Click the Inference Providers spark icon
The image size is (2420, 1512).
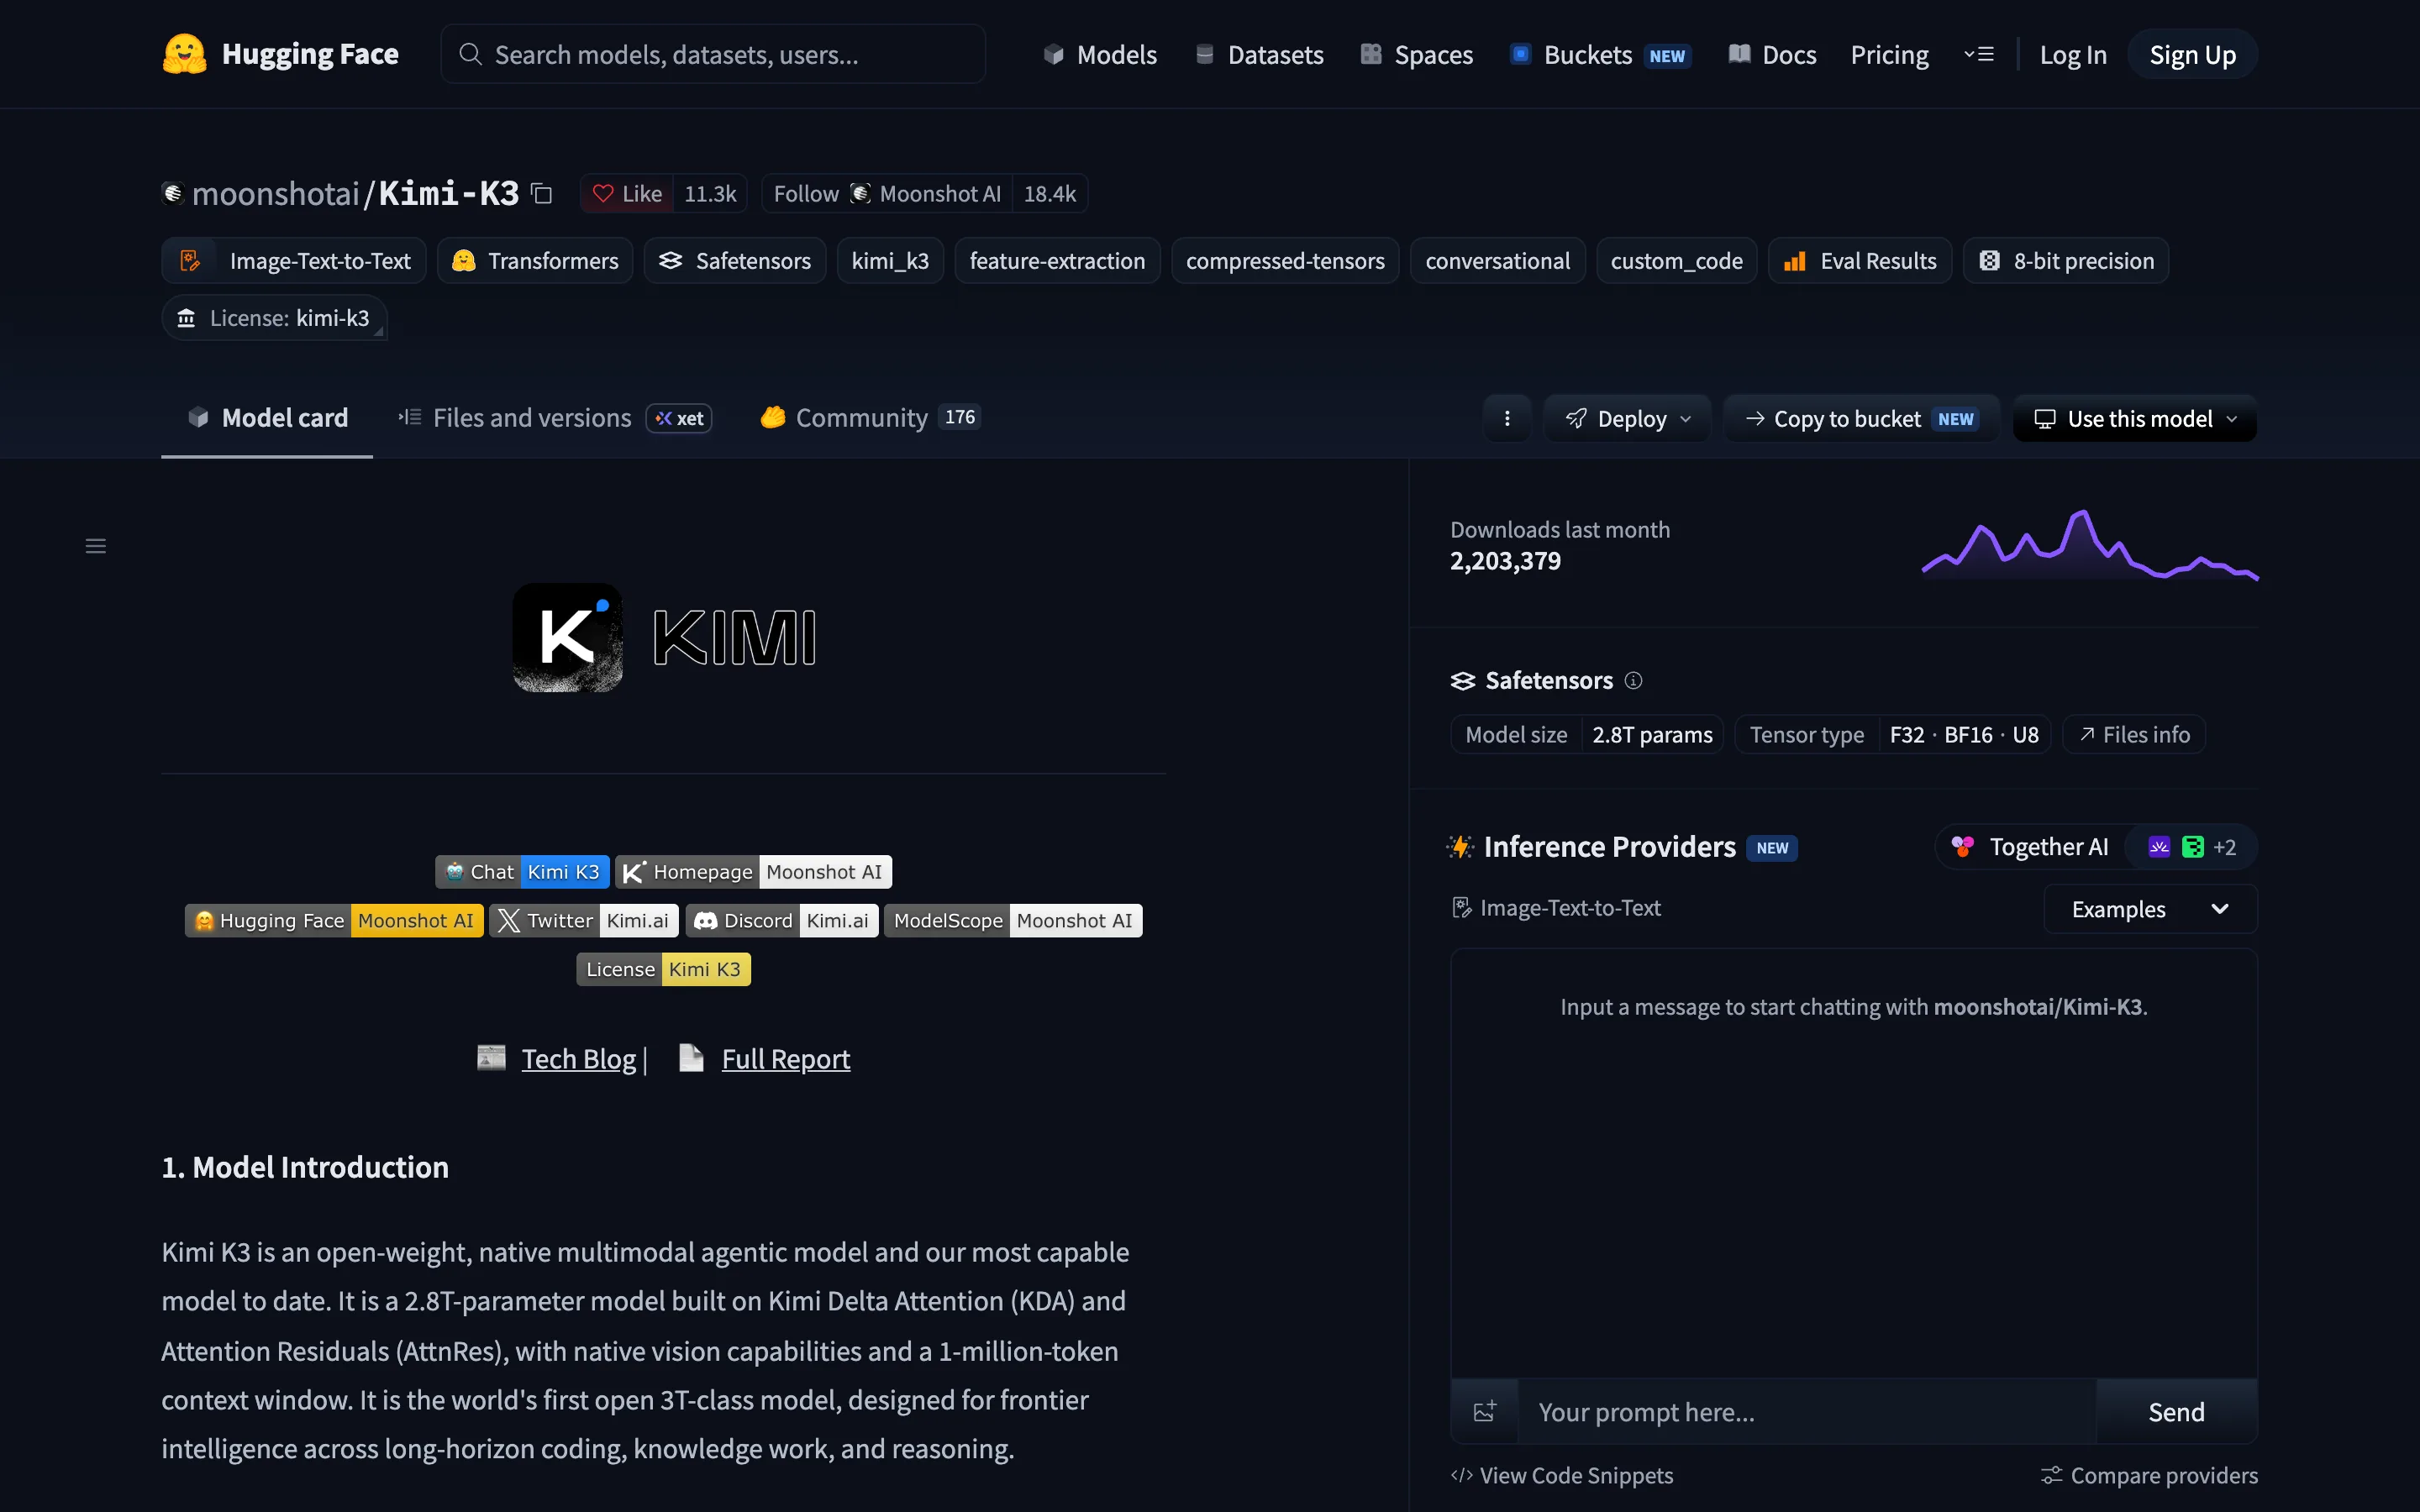tap(1460, 847)
